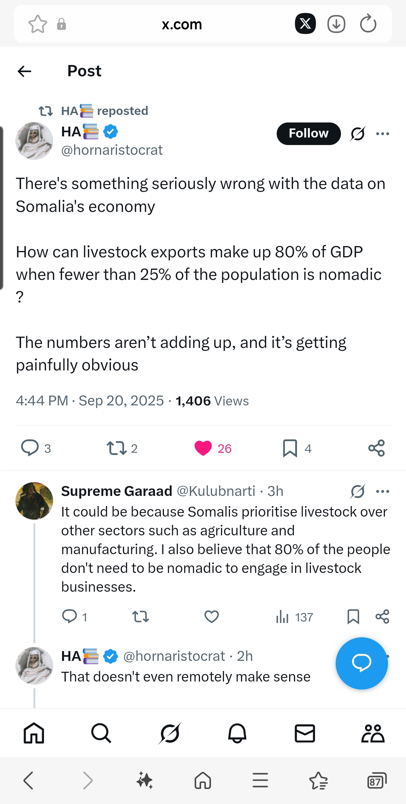Open browser hamburger menu in bottom bar
Screen dimensions: 406x804
pyautogui.click(x=260, y=781)
